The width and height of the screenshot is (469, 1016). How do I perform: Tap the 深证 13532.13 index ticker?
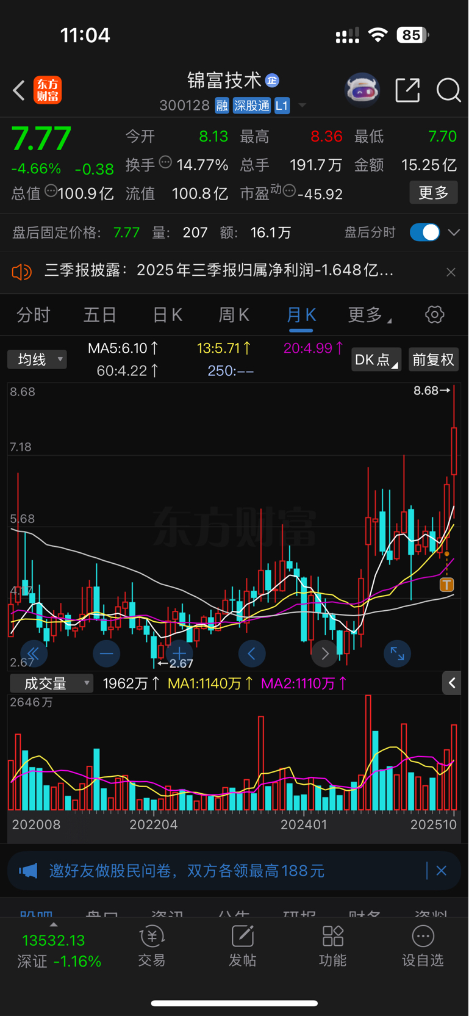click(x=59, y=950)
